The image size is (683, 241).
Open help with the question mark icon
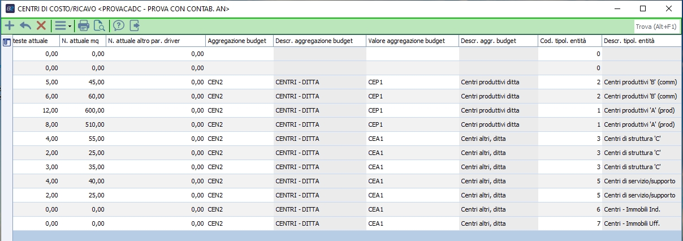(119, 25)
